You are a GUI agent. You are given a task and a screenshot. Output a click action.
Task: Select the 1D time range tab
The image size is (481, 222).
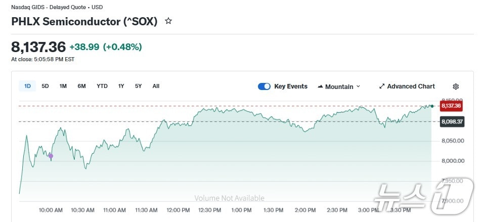27,86
